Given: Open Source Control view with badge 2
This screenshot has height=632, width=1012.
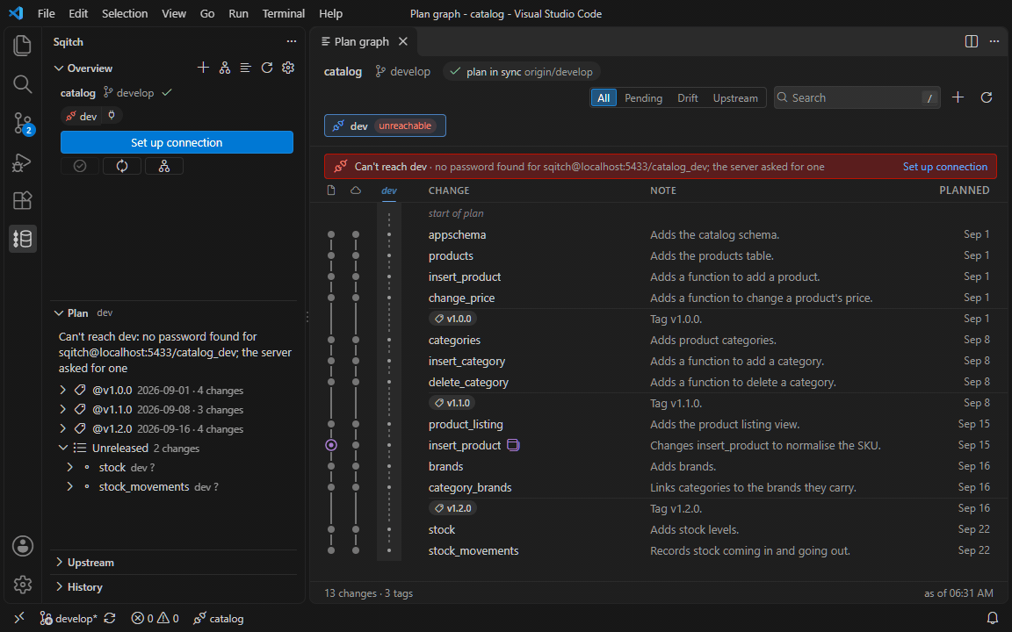Looking at the screenshot, I should pyautogui.click(x=23, y=123).
